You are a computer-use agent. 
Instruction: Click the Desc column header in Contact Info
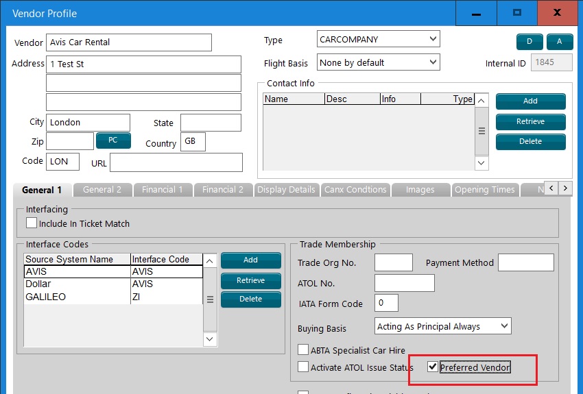pyautogui.click(x=353, y=99)
